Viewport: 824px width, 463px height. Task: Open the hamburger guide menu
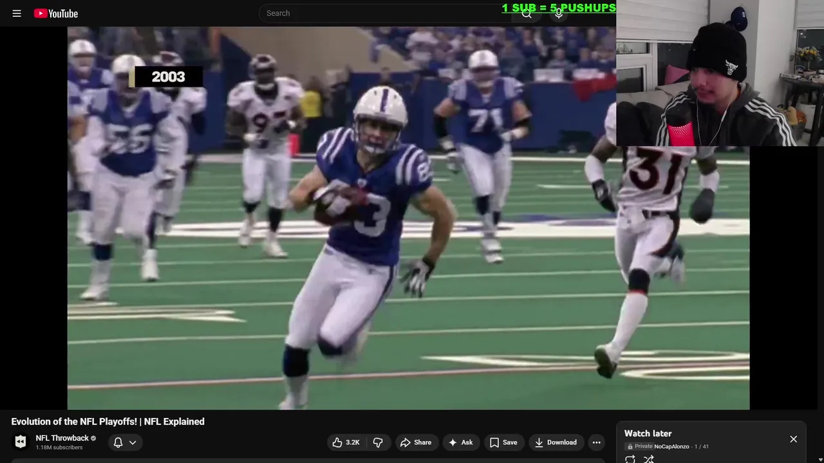(17, 13)
